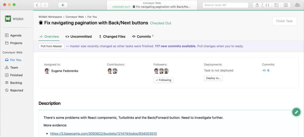Screen dimensions: 304x137
Task: Click the 'Task is not deployed' text
Action: pos(219,71)
